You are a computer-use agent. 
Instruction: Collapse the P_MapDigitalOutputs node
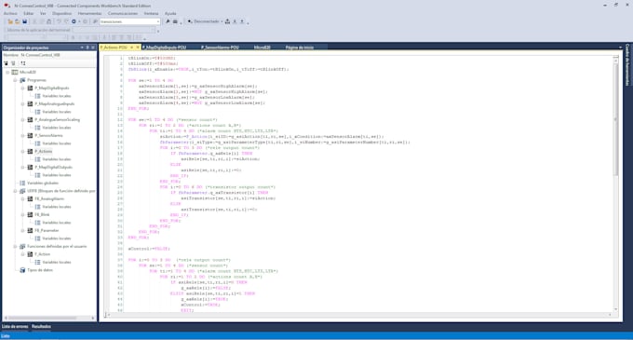[x=22, y=167]
